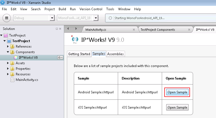Open the Build menu
216x118 pixels.
(62, 9)
